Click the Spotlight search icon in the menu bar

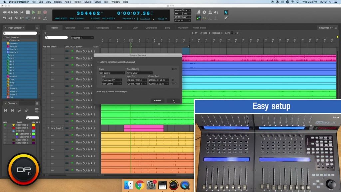(330, 2)
